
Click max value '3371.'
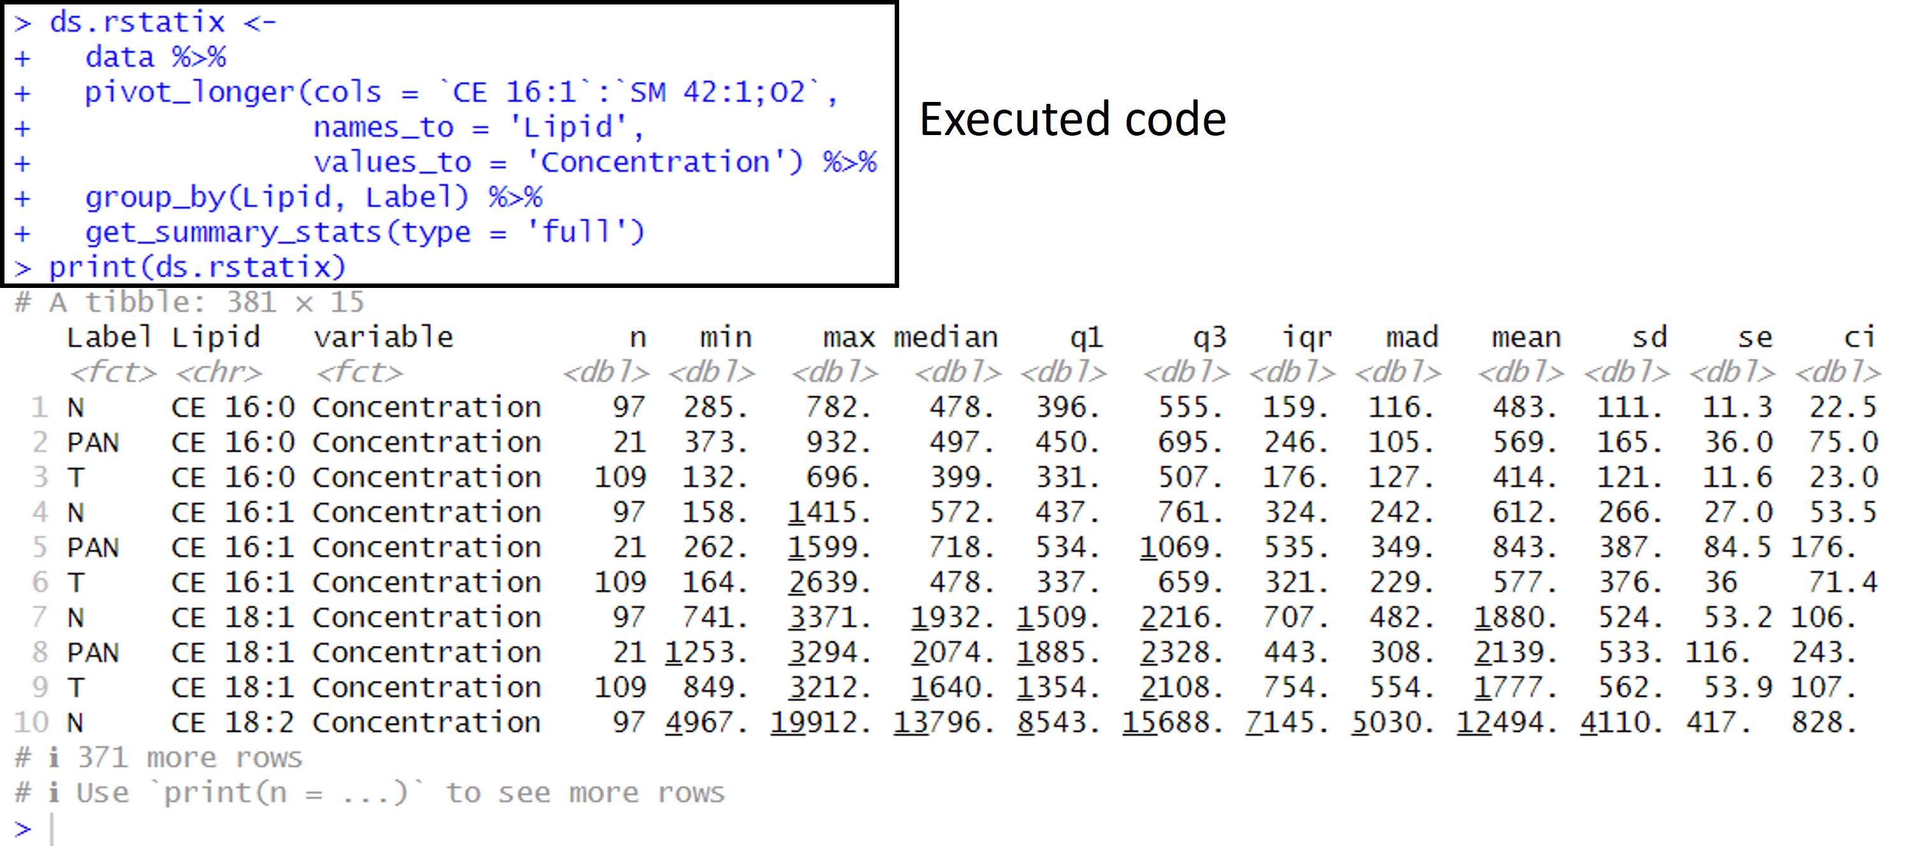coord(830,617)
